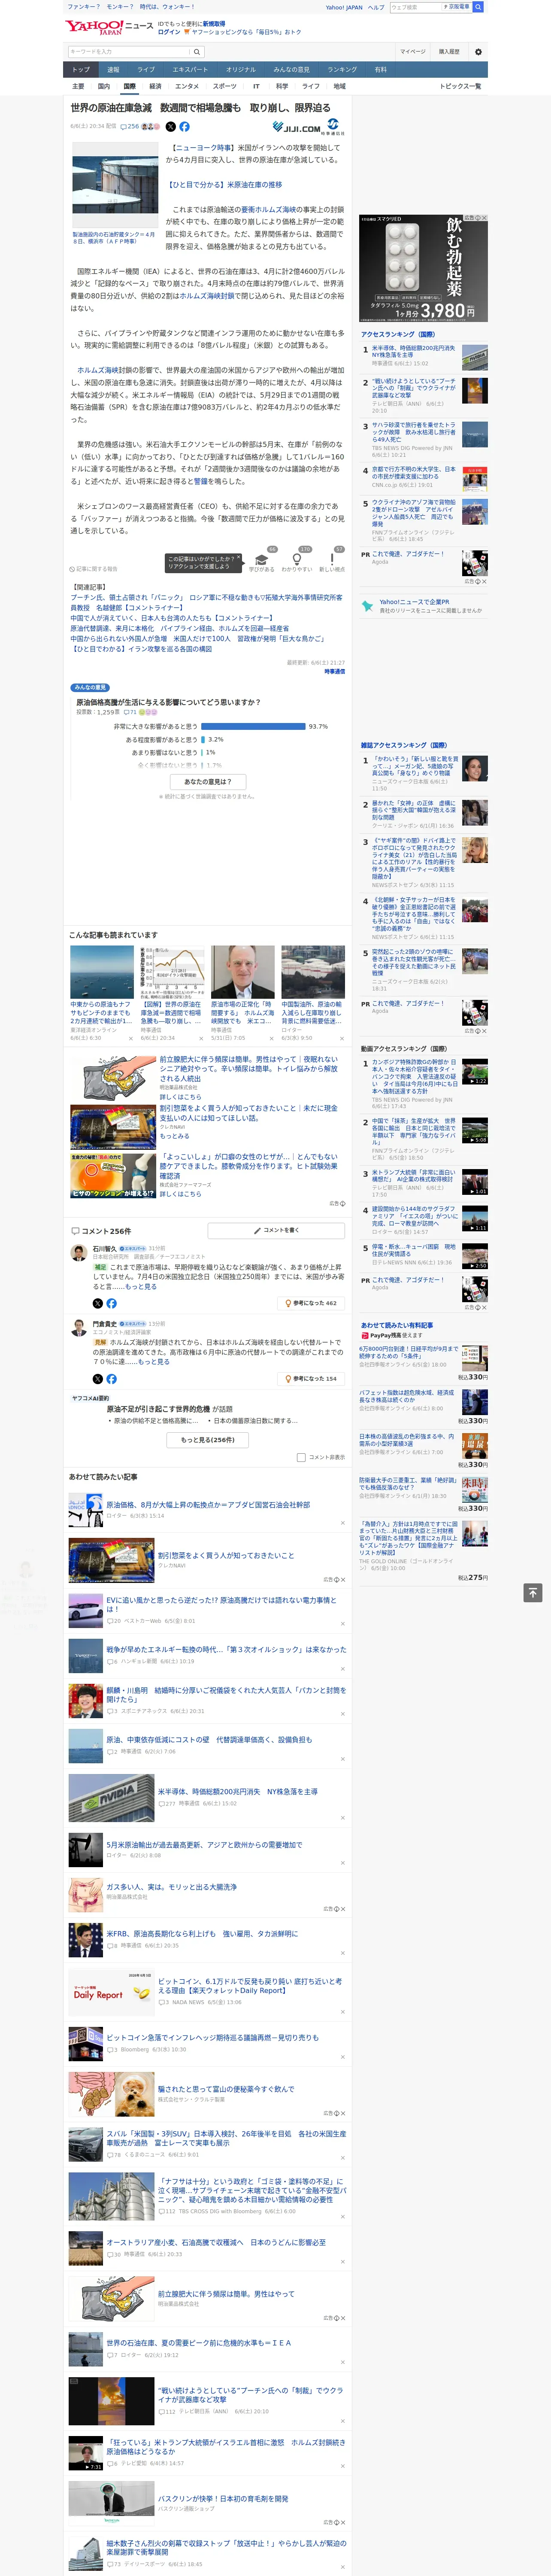Viewport: 551px width, 2576px height.
Task: Click the keyword search input field
Action: pyautogui.click(x=128, y=51)
